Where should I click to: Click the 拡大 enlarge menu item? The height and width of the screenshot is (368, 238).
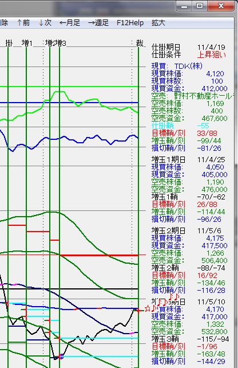click(158, 23)
